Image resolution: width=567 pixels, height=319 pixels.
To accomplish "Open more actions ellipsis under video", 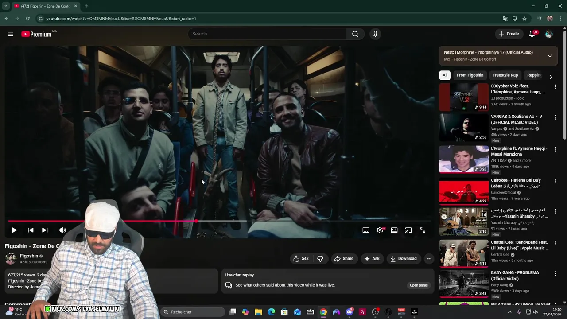I will [x=429, y=259].
